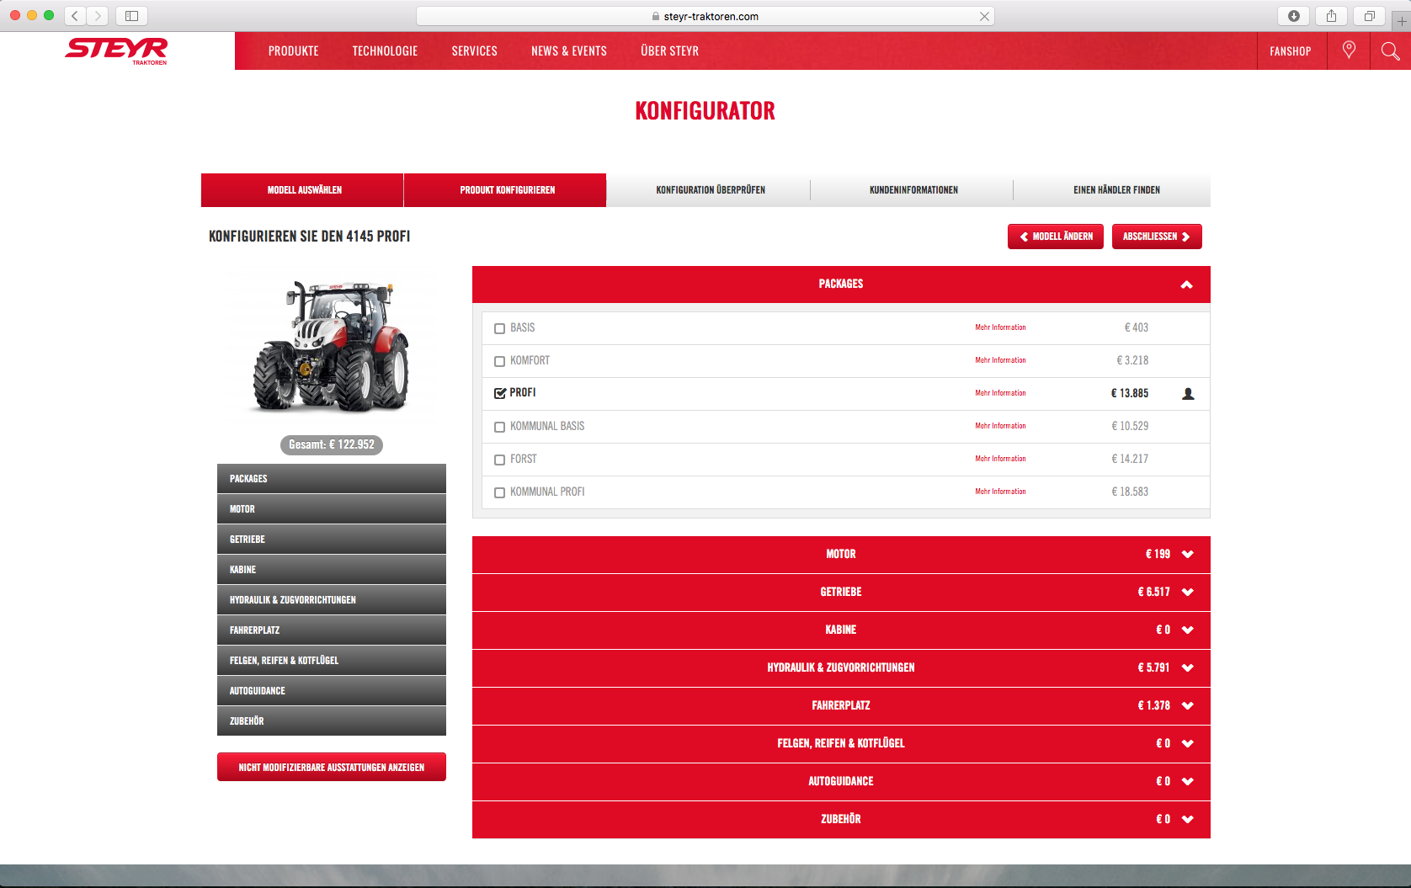The height and width of the screenshot is (888, 1411).
Task: Switch to Kundeninformationen step
Action: tap(913, 190)
